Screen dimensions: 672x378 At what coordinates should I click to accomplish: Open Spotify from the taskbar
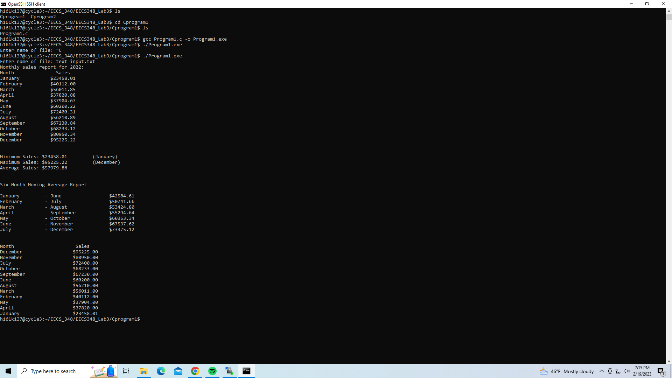pos(212,371)
